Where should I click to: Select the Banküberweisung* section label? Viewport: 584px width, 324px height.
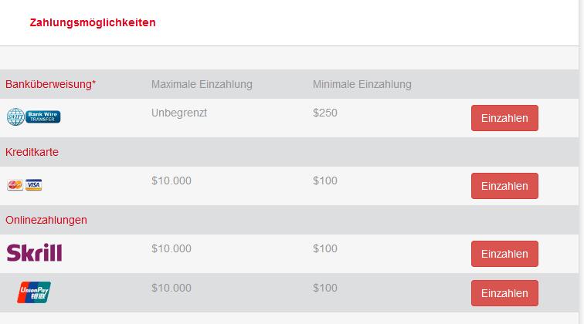51,84
